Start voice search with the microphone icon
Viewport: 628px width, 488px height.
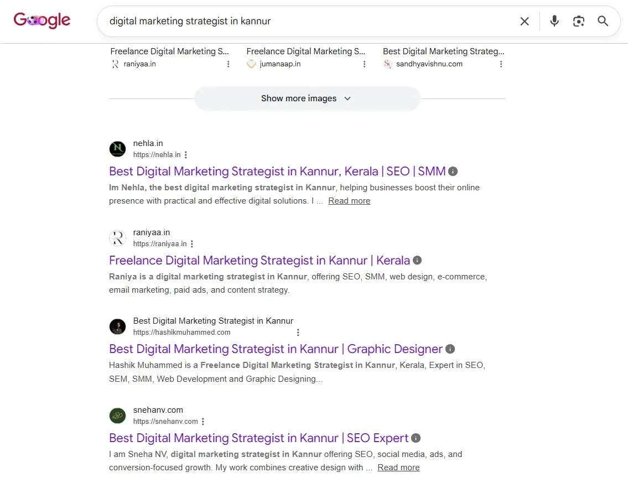point(554,21)
